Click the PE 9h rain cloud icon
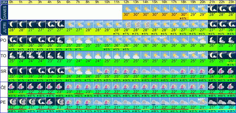This screenshot has height=113, width=236. coord(98,102)
